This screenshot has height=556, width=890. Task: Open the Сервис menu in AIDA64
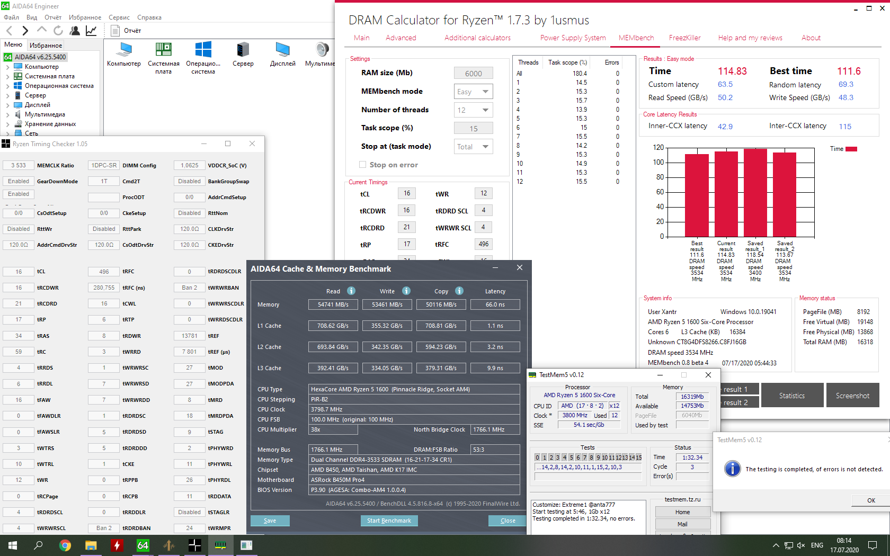[119, 17]
